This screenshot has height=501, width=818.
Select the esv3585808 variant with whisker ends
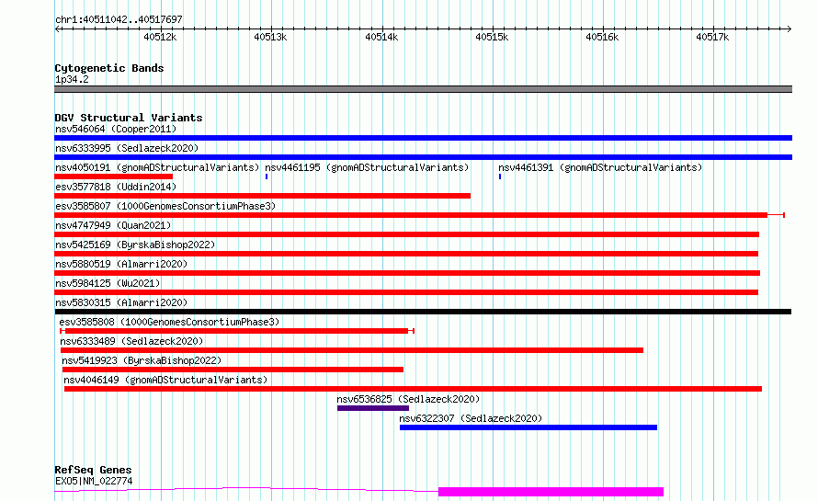(237, 331)
